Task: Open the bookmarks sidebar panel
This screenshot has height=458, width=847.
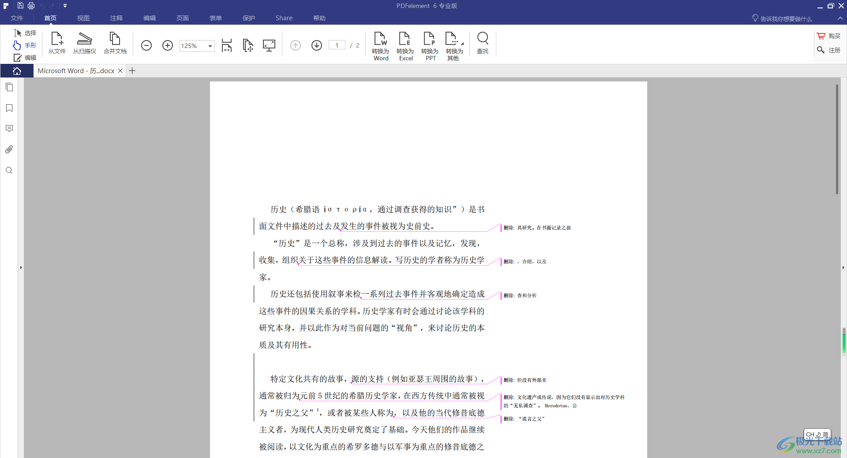Action: point(9,108)
